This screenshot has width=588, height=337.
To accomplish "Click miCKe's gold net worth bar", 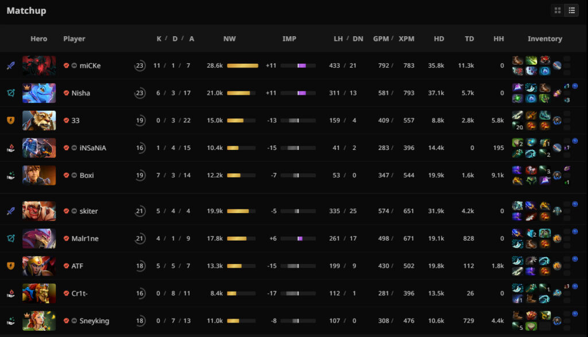I will point(242,65).
